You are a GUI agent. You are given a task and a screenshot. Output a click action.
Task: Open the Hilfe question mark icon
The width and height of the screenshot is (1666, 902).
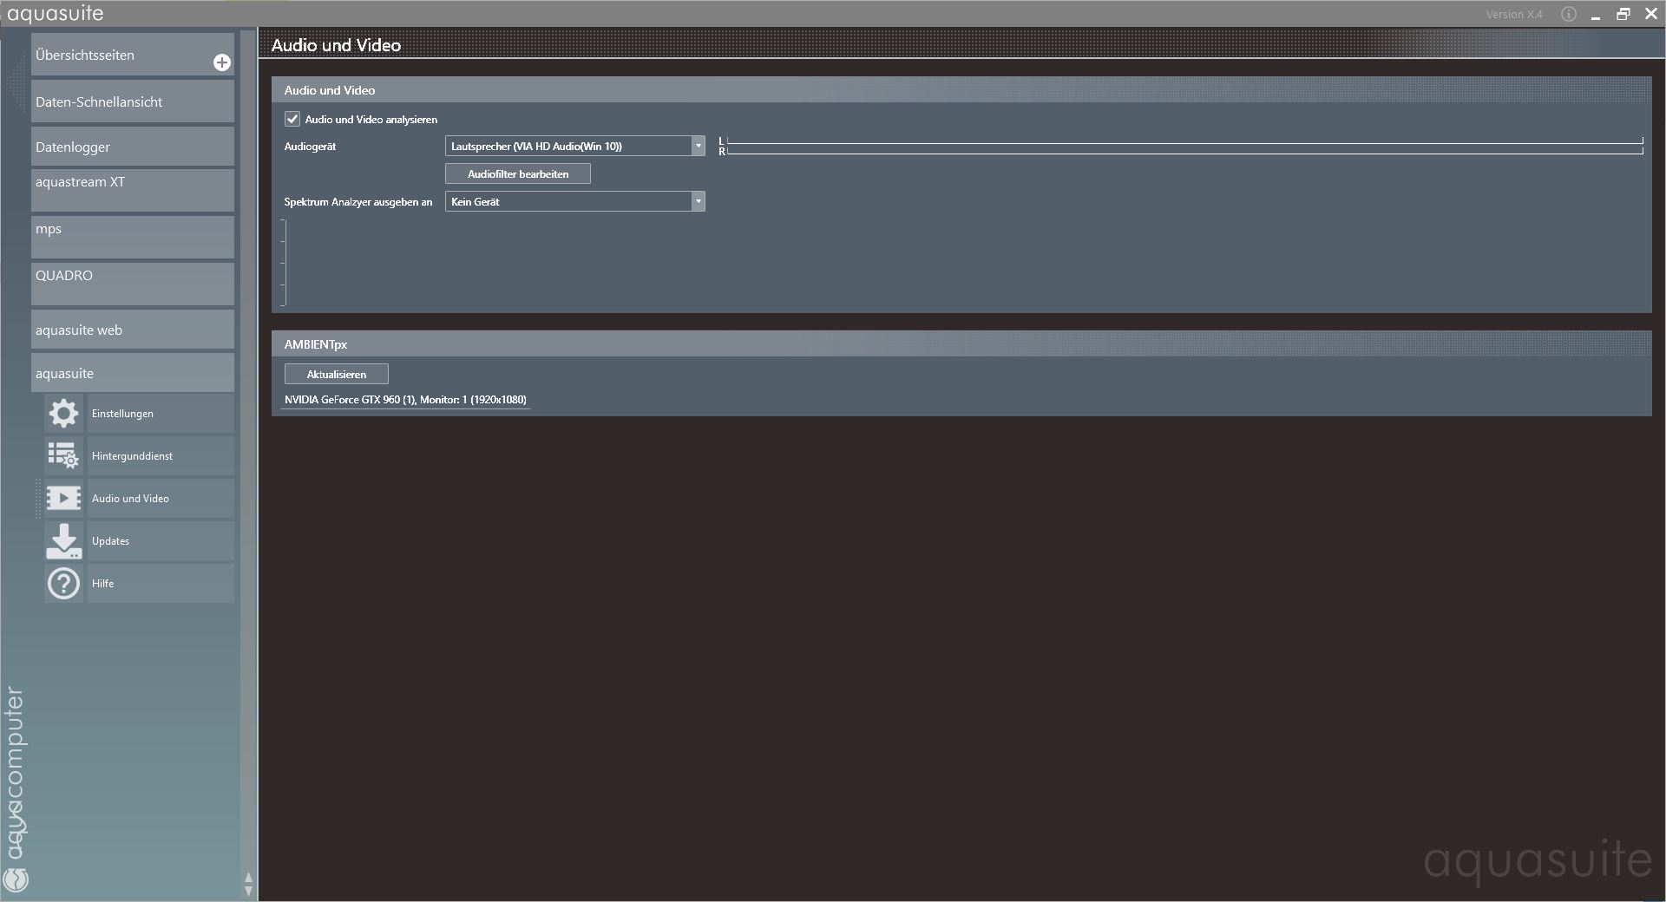(x=63, y=584)
